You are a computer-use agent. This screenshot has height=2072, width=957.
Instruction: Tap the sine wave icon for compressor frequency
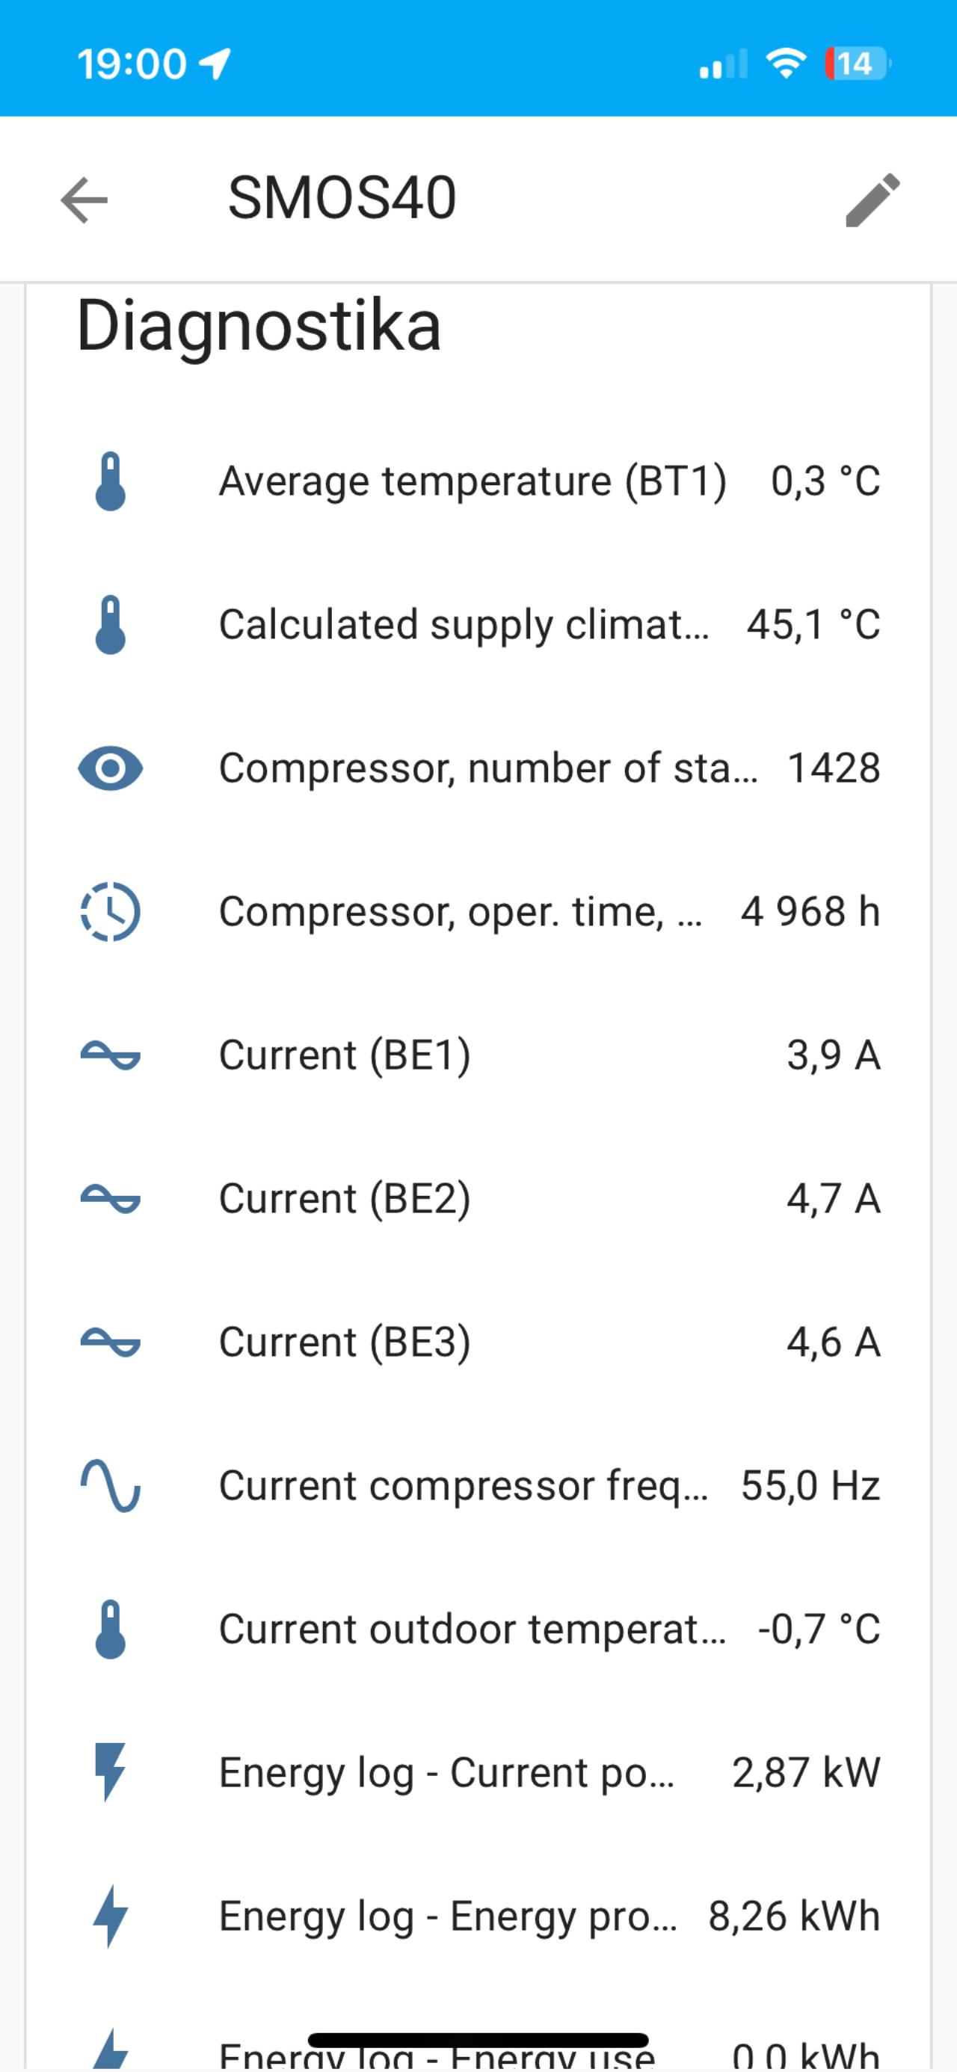110,1484
